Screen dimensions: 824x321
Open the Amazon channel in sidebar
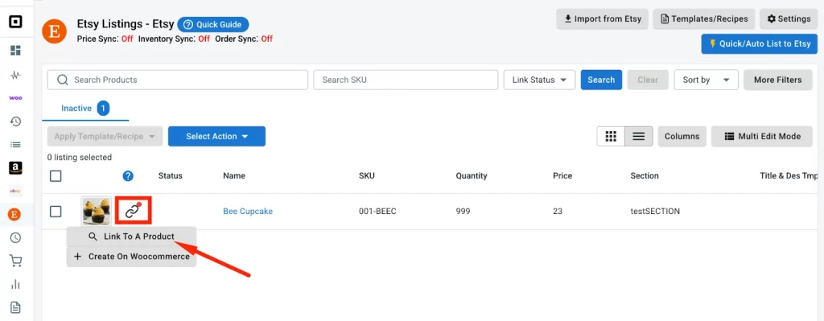point(16,168)
